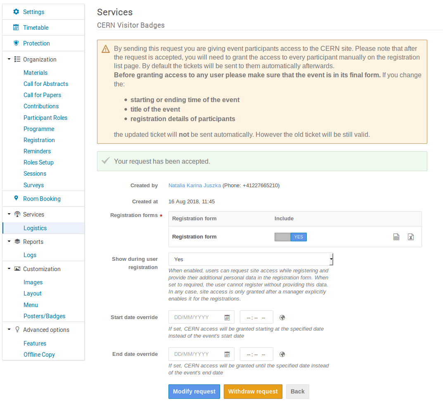Click the timezone globe next to start time
Screen dimensions: 443x410
point(282,317)
